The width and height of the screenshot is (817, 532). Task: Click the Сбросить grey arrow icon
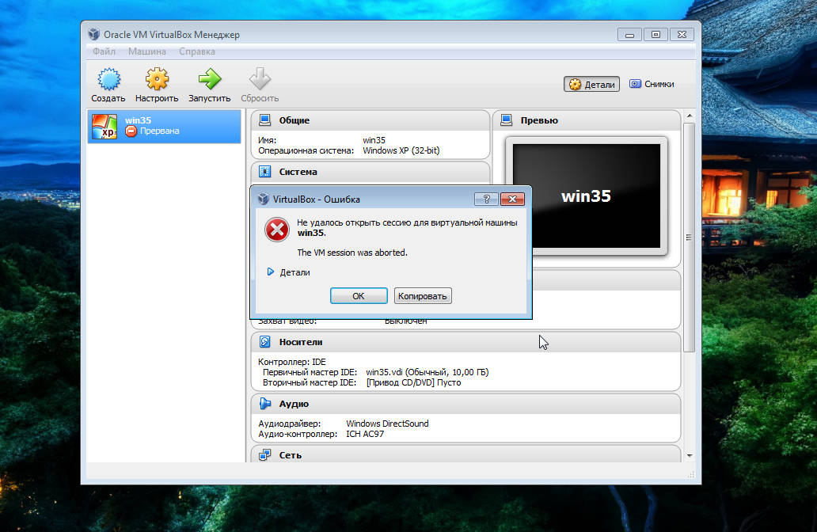point(260,79)
